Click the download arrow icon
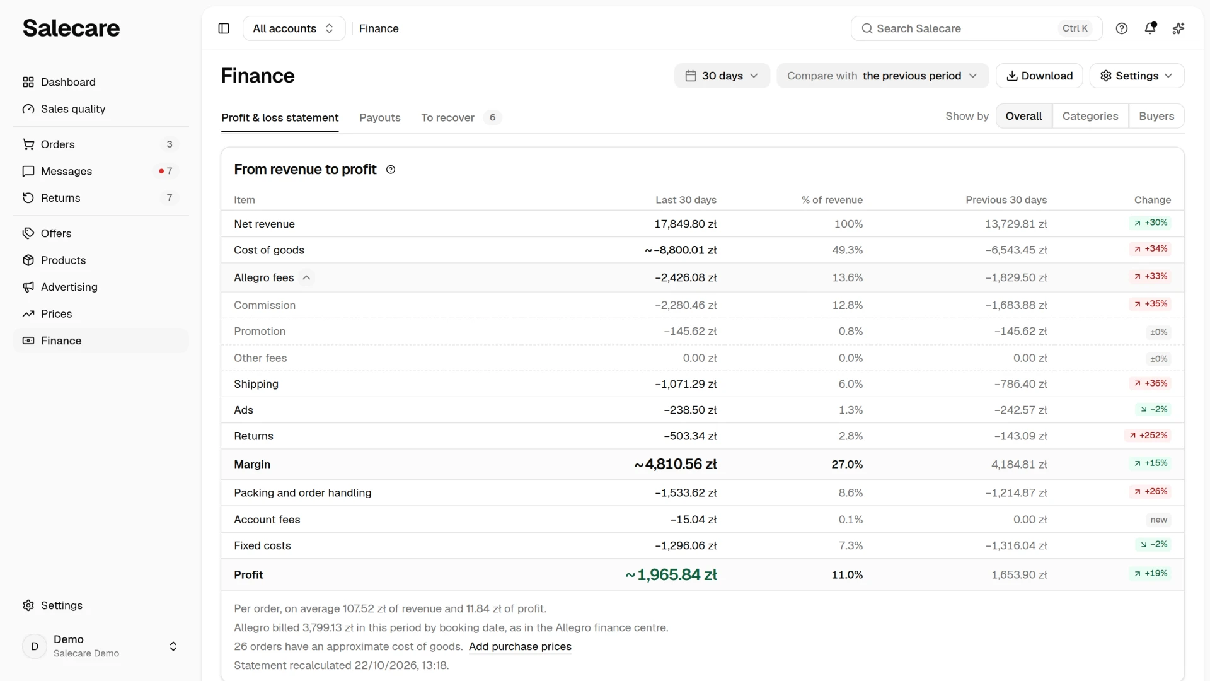This screenshot has width=1210, height=681. tap(1012, 76)
